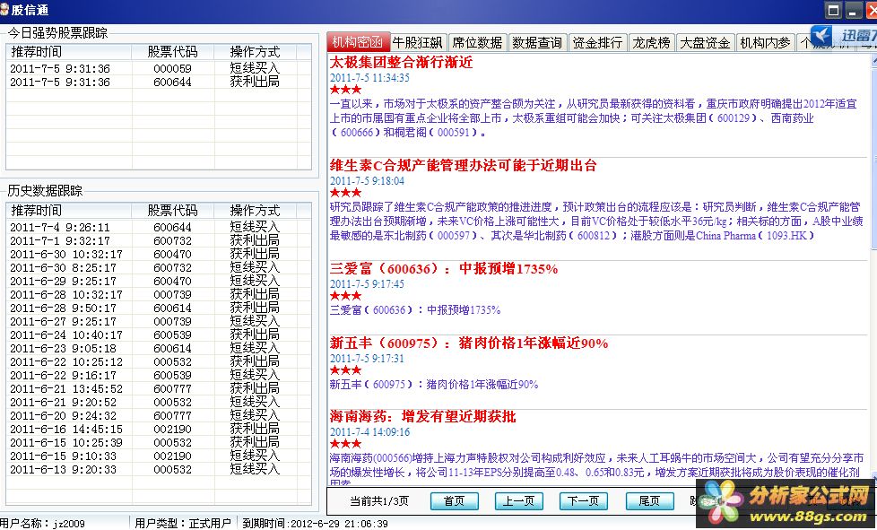The image size is (877, 530).
Task: Select the 龙虎榜 tab
Action: click(651, 42)
